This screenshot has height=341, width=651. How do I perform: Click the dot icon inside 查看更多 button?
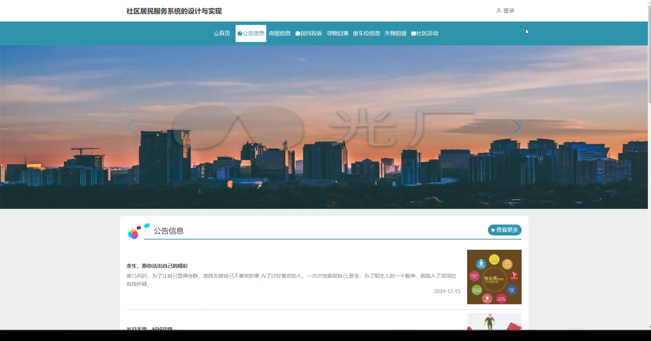pyautogui.click(x=493, y=230)
